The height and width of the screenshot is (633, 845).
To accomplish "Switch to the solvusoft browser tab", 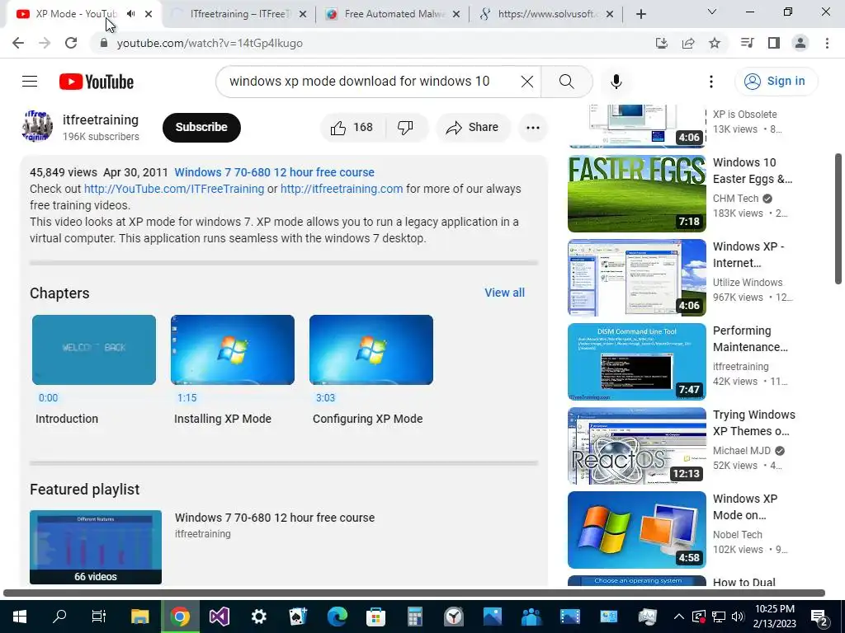I will 547,14.
